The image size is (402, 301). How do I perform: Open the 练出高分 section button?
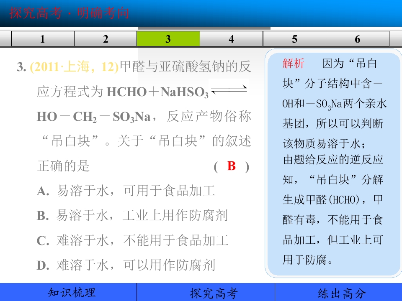[338, 292]
